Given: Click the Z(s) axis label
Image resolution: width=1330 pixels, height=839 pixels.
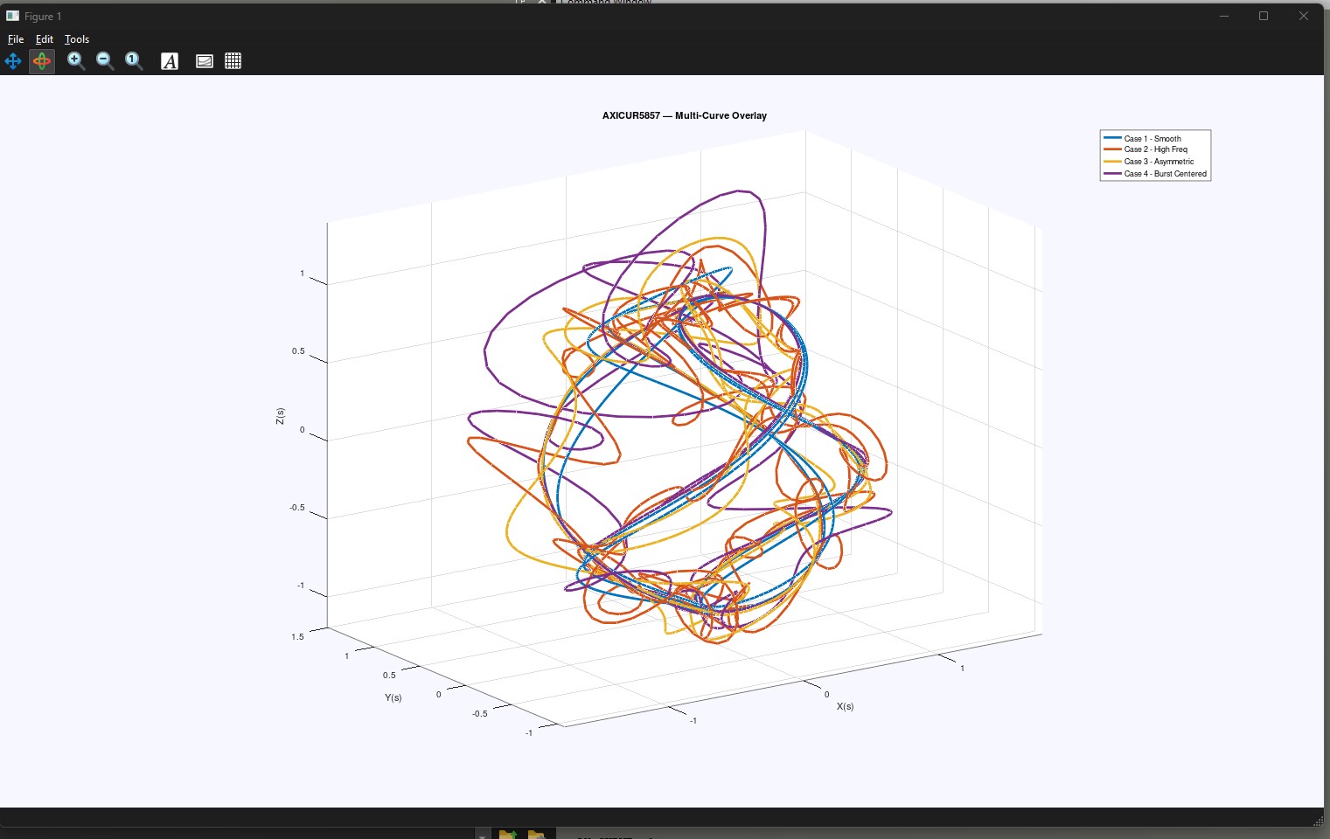Looking at the screenshot, I should point(280,416).
